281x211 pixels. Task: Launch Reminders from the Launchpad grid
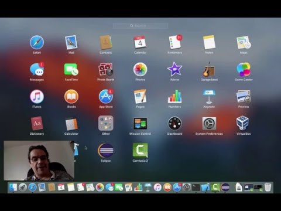(175, 42)
